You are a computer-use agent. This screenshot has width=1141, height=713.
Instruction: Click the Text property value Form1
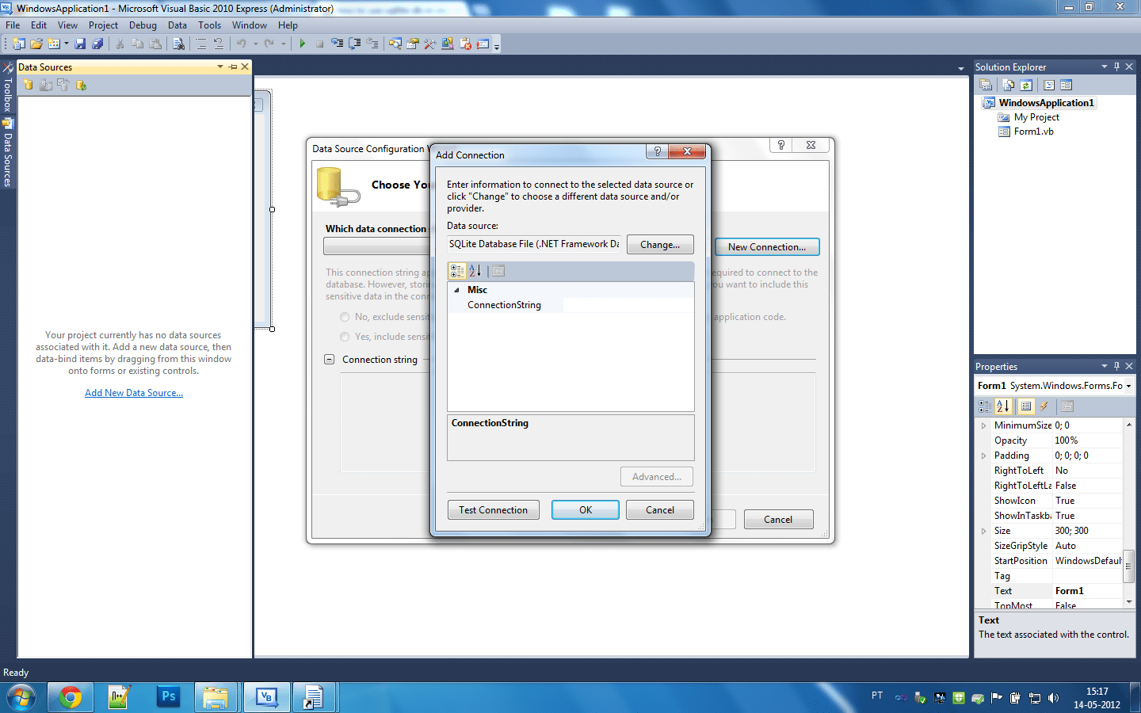(x=1087, y=591)
